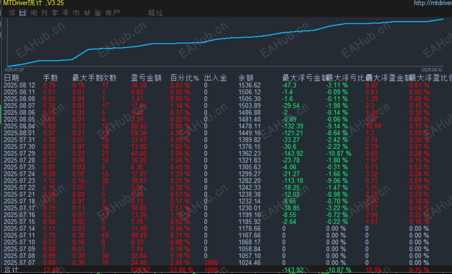Click the 2025.07.17 date cell

pyautogui.click(x=19, y=208)
